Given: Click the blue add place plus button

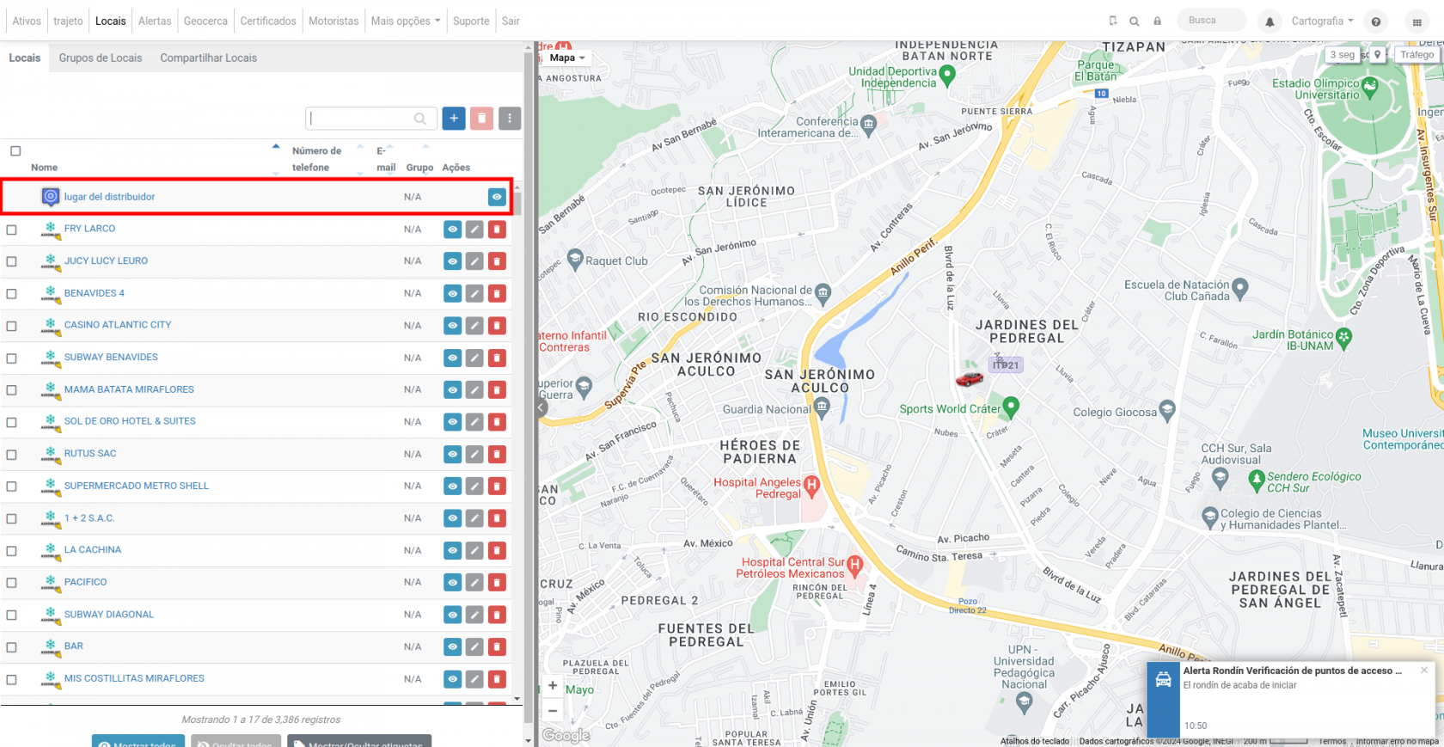Looking at the screenshot, I should pyautogui.click(x=454, y=119).
